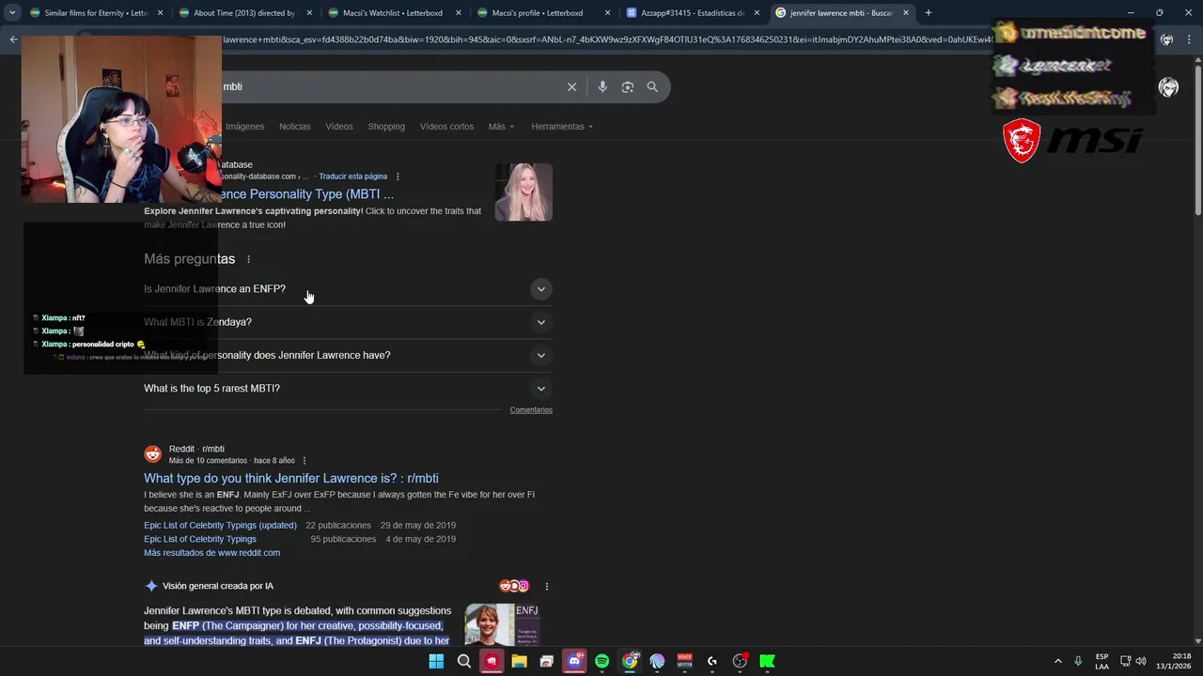Switch to Chrome in the taskbar
Screen dimensions: 1203x676
coord(630,661)
